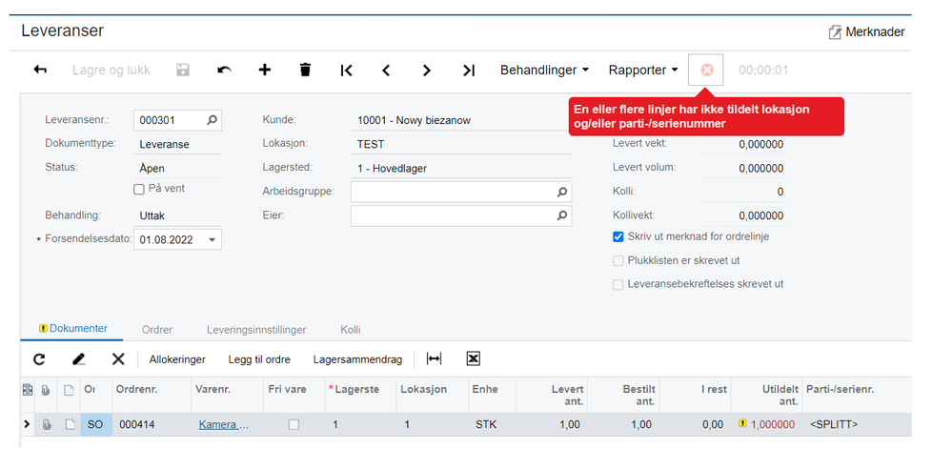Click the Utildelt ant. column header
This screenshot has width=952, height=470.
767,395
